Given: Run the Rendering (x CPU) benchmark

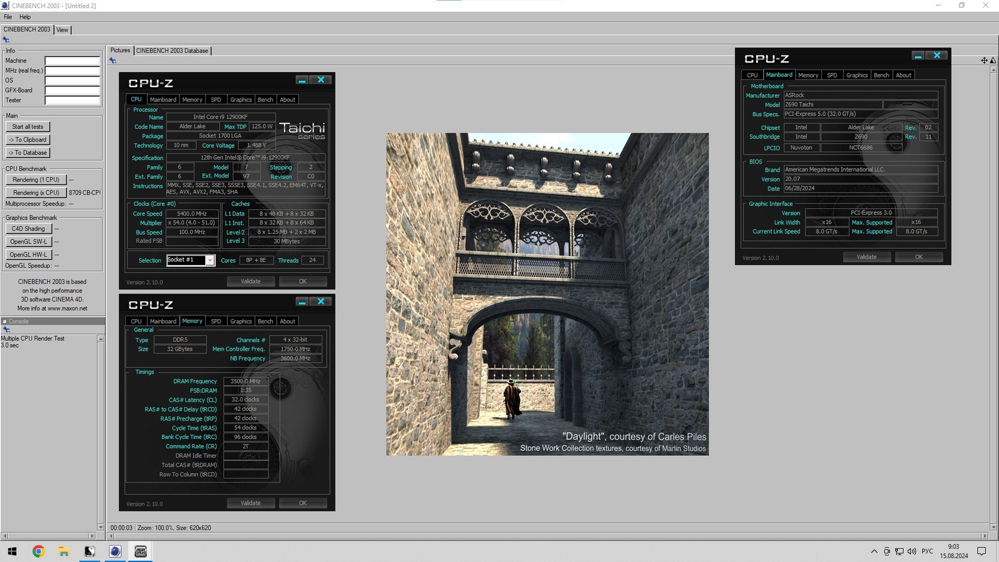Looking at the screenshot, I should [x=36, y=193].
